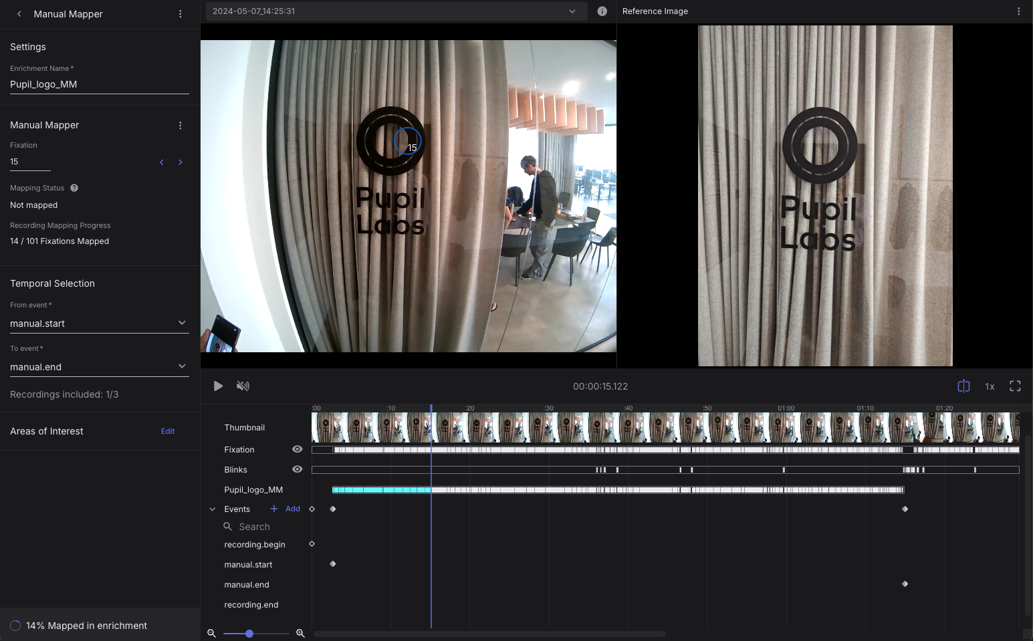Click manual.start marker on timeline
Screen dimensions: 1033x641
tap(333, 564)
